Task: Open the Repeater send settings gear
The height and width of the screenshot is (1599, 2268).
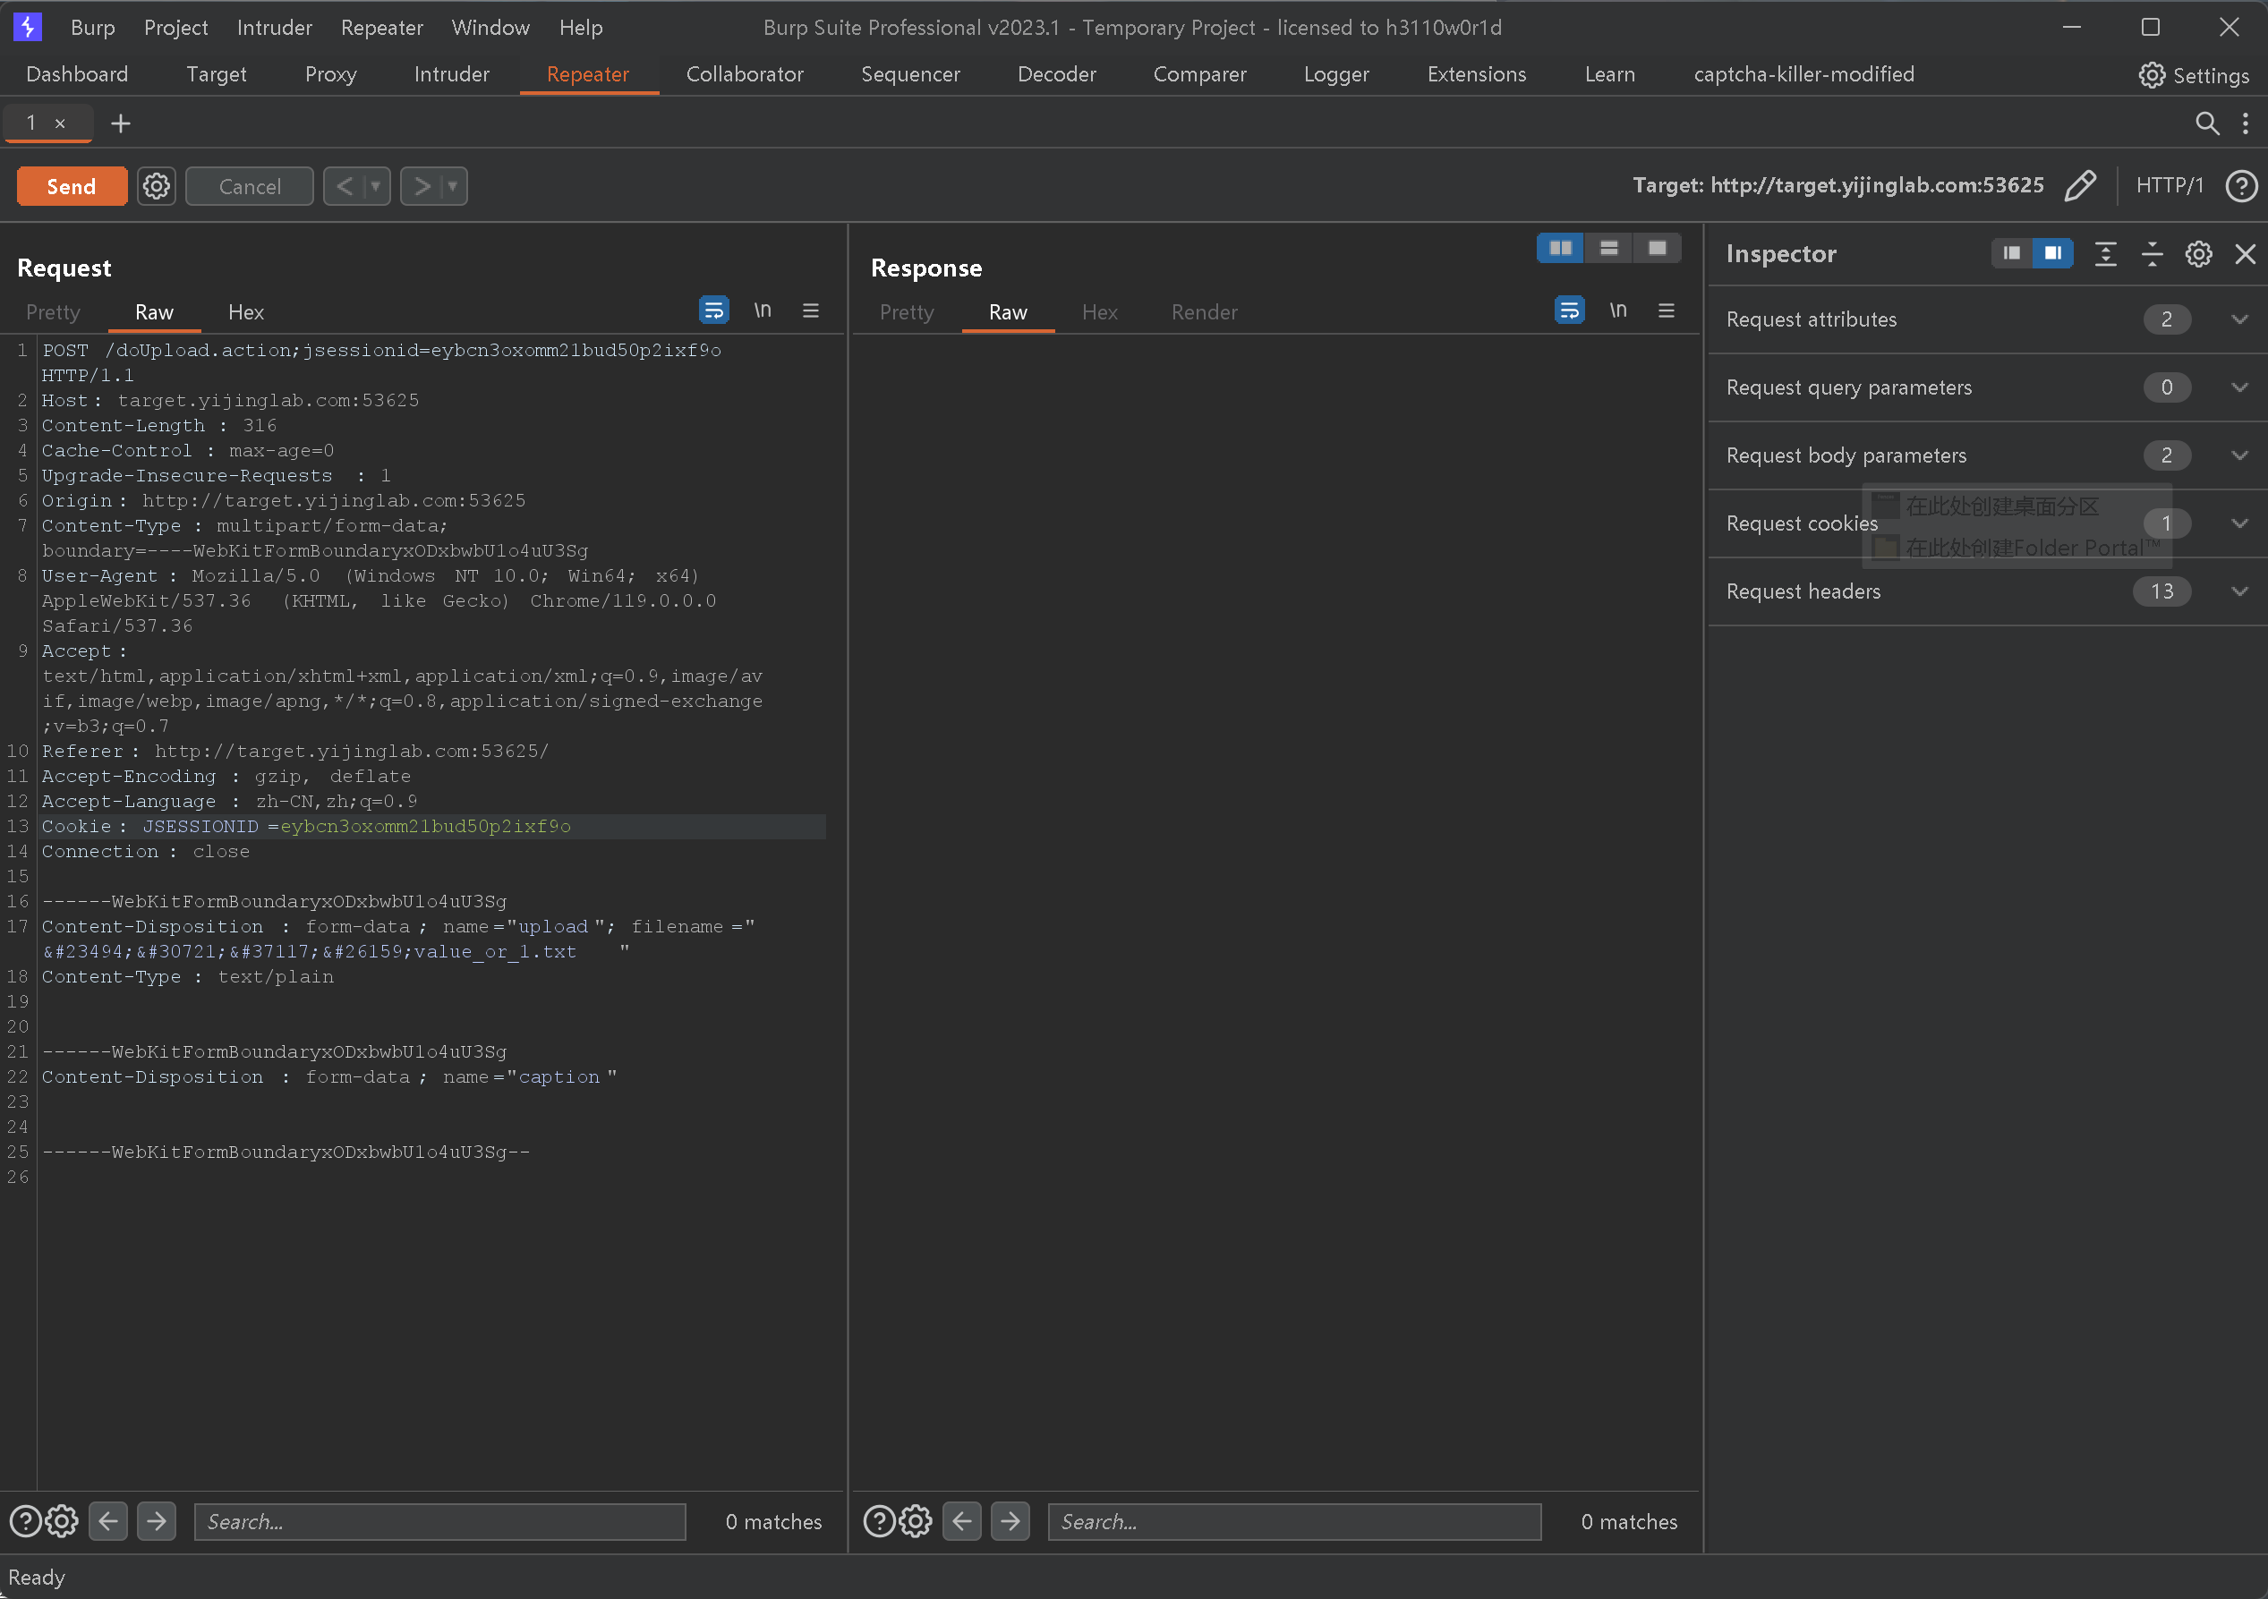Action: 156,186
